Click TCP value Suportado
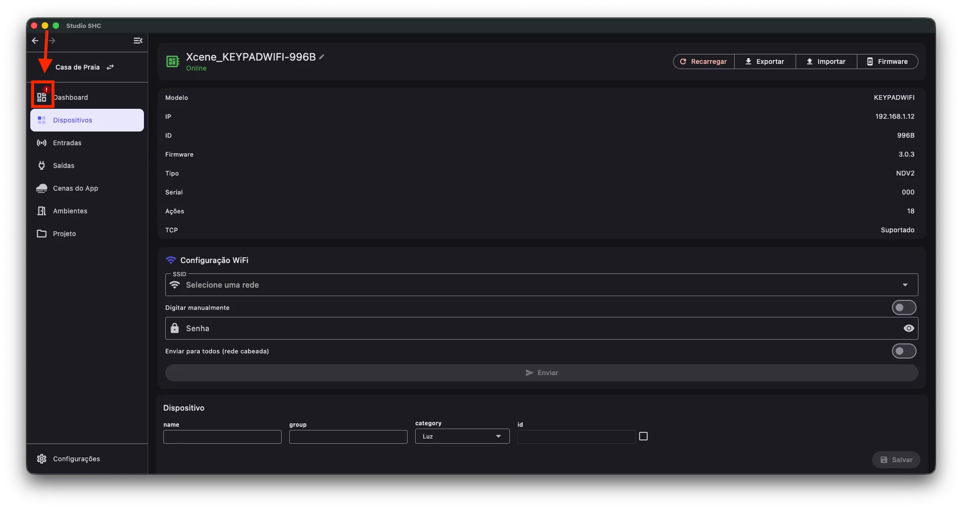 tap(898, 230)
